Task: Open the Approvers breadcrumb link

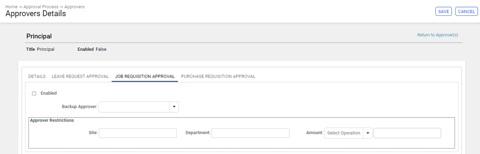Action: click(74, 7)
